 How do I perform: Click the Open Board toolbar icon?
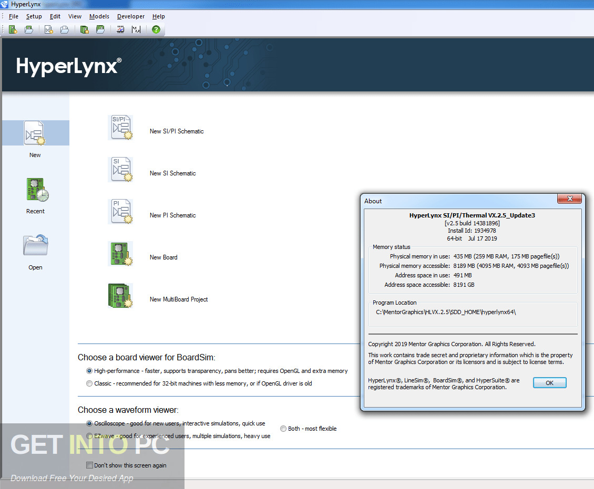pyautogui.click(x=29, y=29)
